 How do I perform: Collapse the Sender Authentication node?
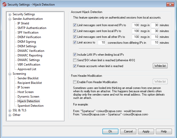point(10,19)
